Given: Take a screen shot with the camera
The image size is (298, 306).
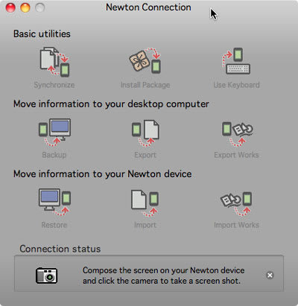Looking at the screenshot, I should [47, 275].
